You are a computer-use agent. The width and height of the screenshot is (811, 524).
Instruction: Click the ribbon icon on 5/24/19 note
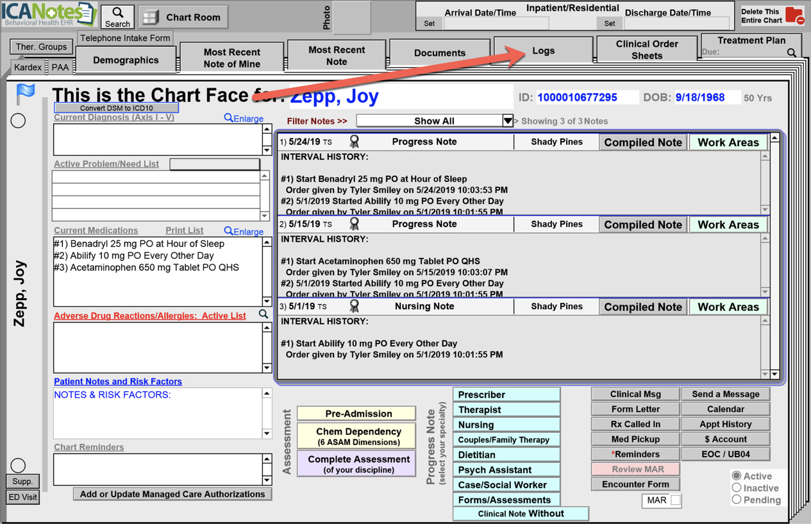point(354,142)
